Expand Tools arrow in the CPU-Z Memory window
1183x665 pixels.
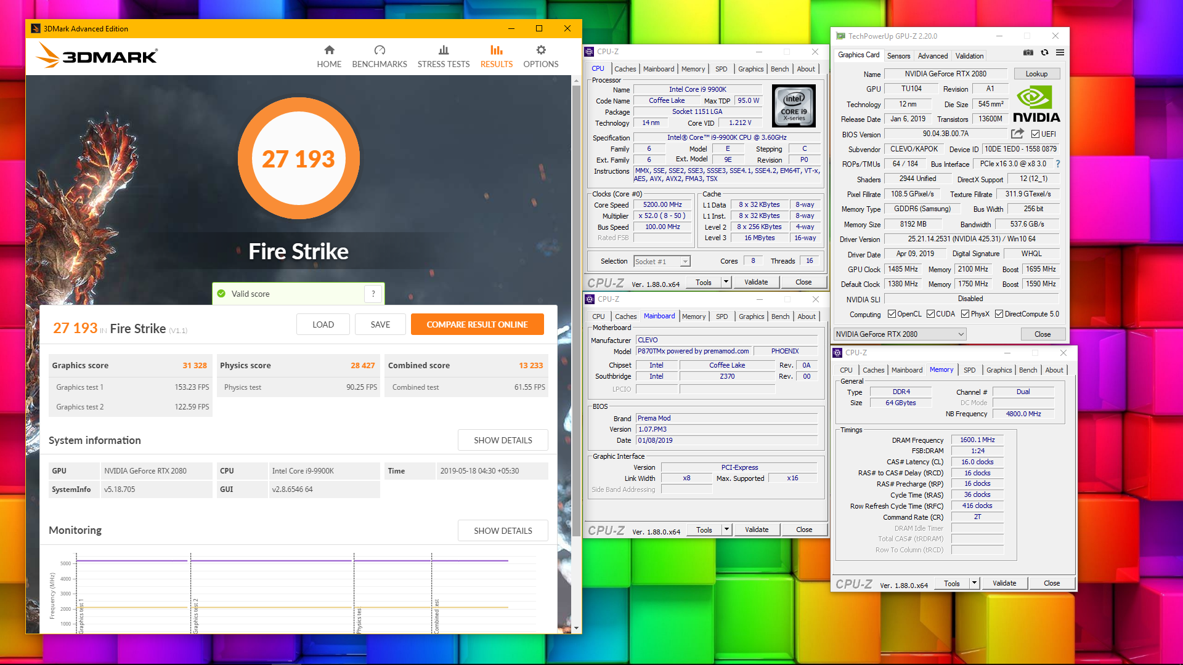tap(974, 583)
